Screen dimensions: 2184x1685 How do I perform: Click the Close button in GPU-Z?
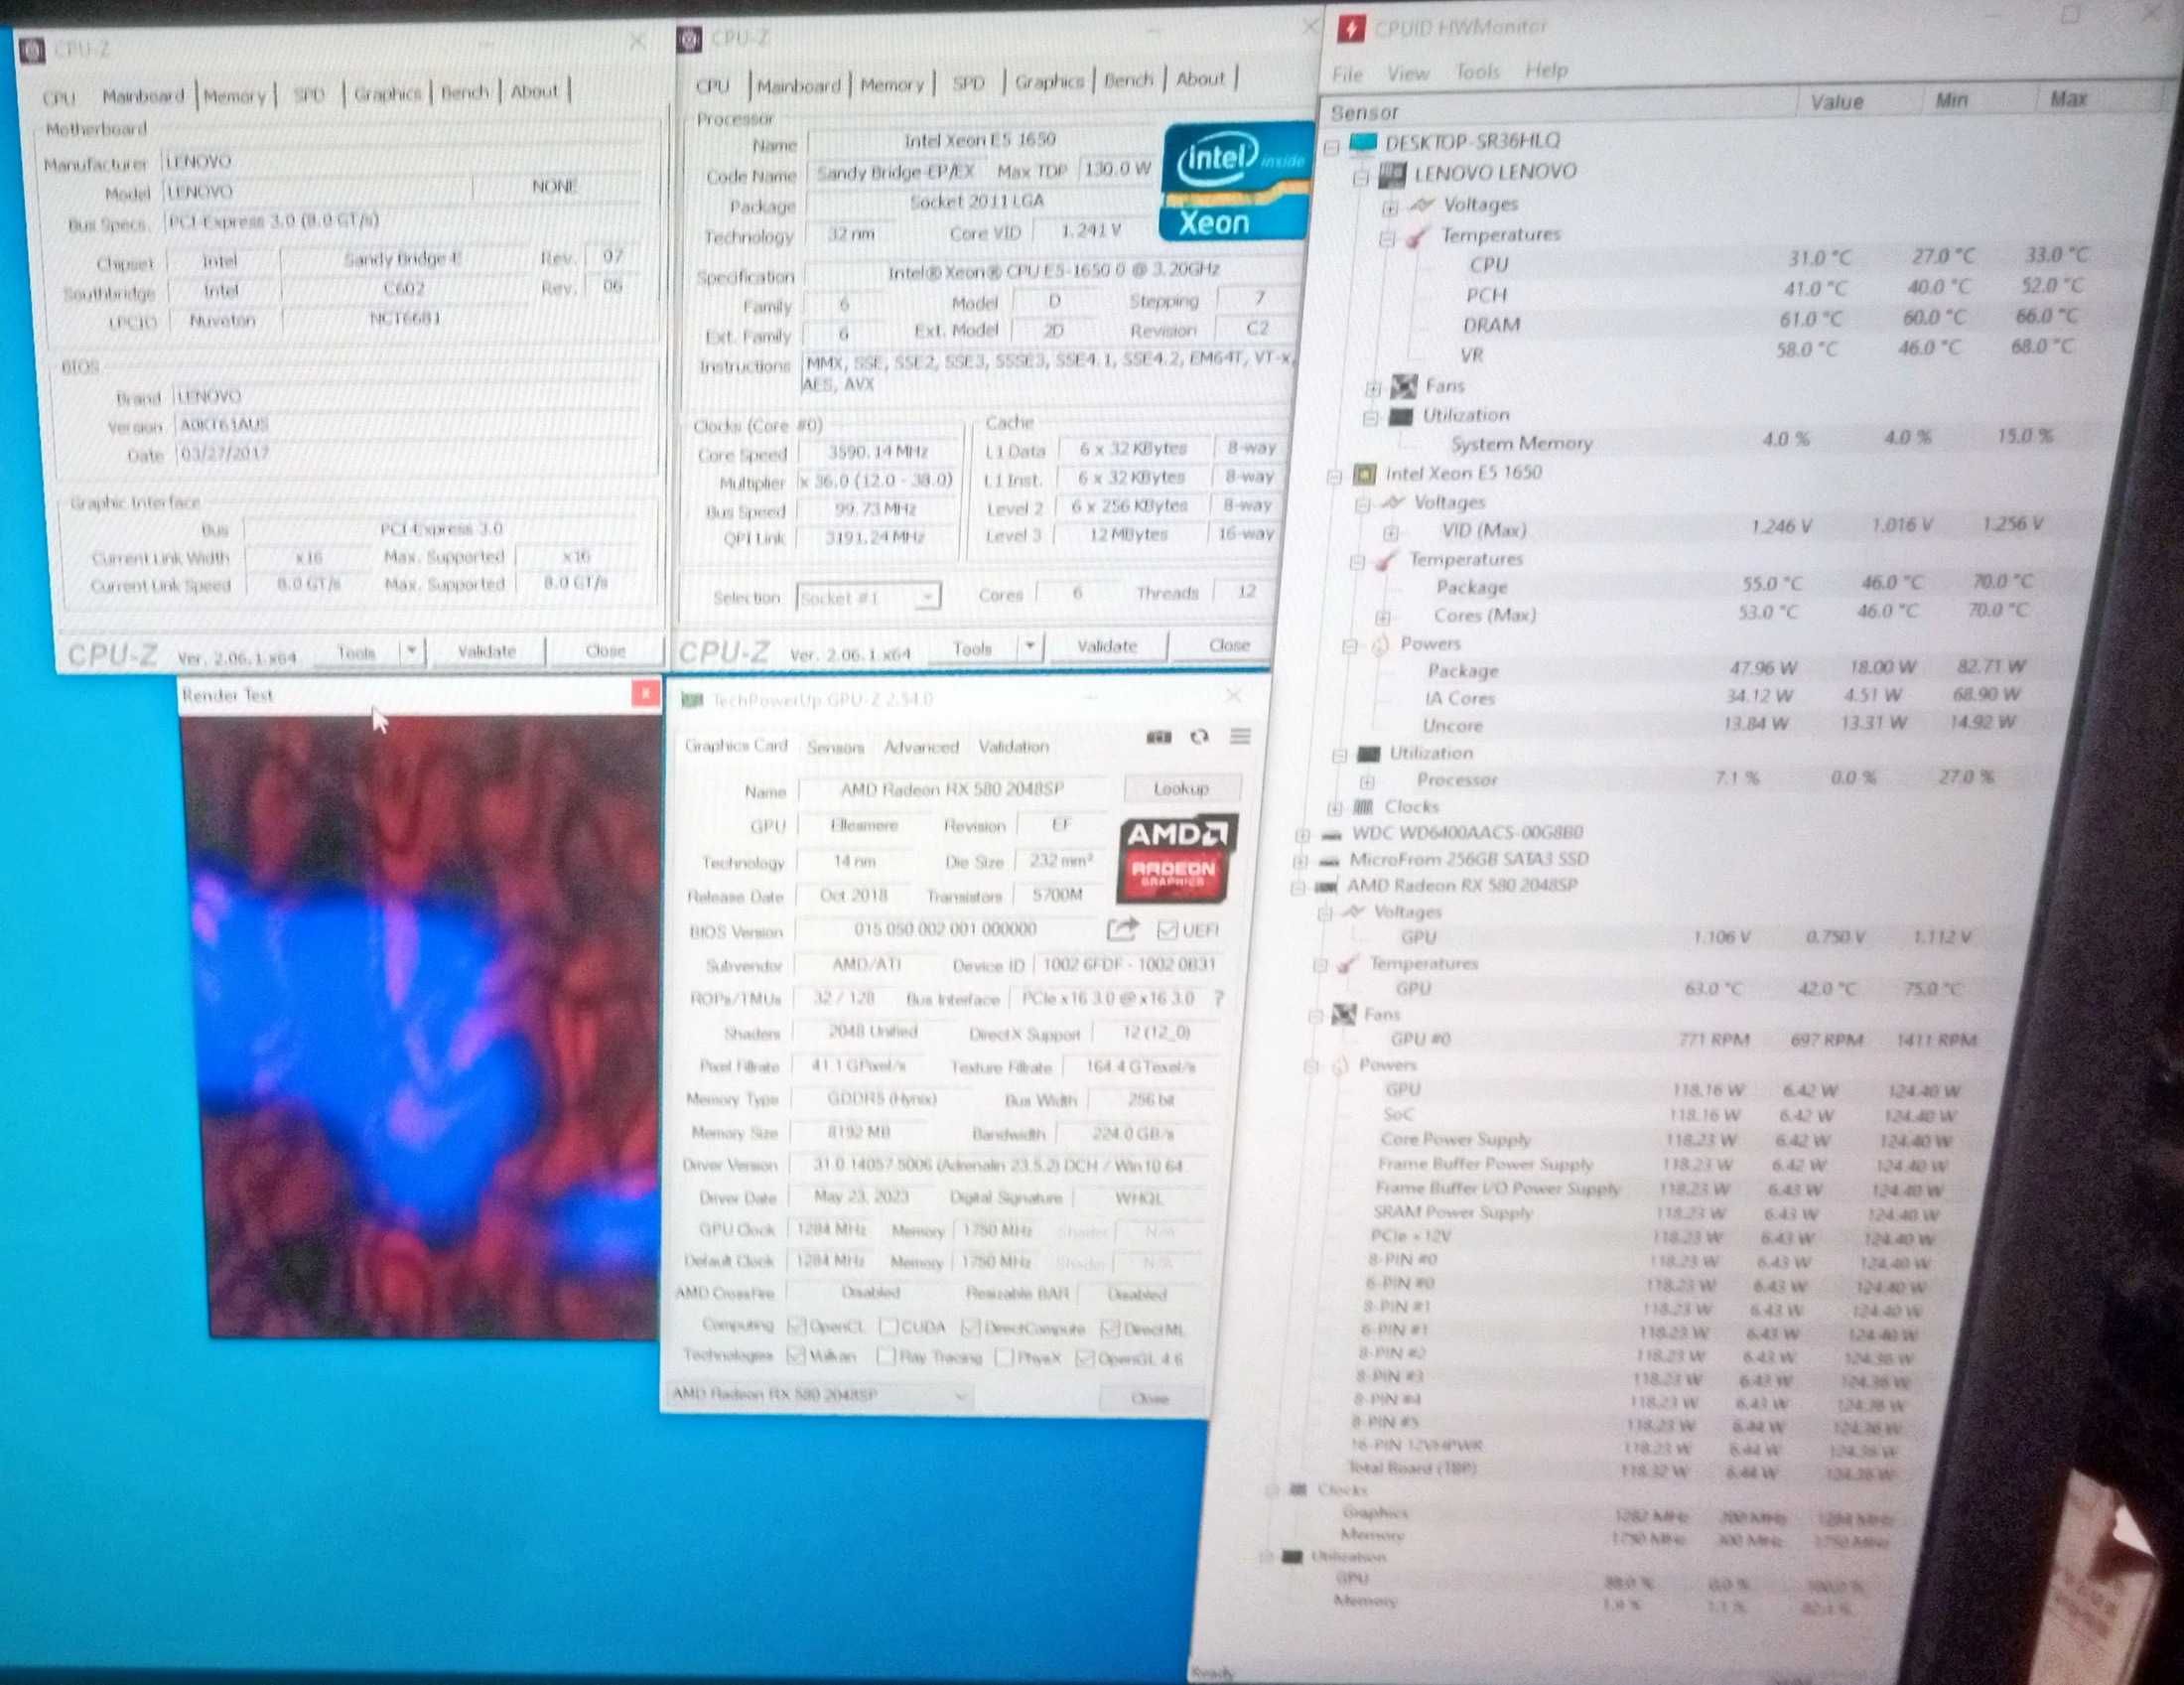(1150, 1398)
